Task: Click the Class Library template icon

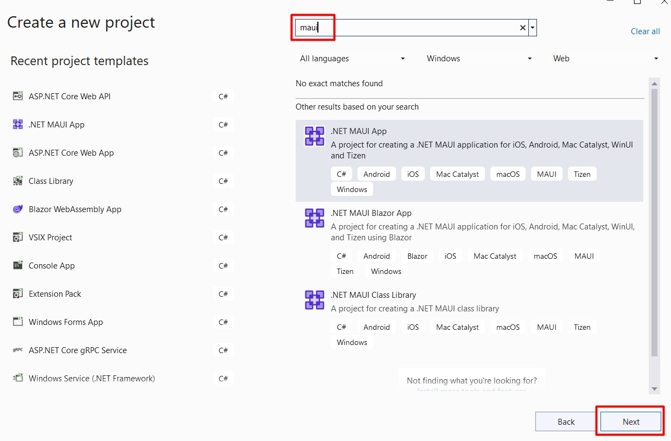Action: (17, 181)
